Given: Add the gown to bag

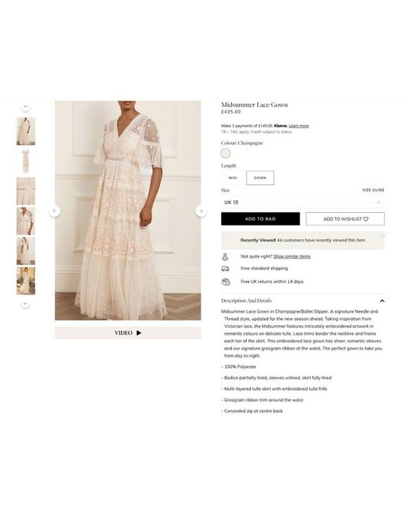Looking at the screenshot, I should pyautogui.click(x=260, y=219).
